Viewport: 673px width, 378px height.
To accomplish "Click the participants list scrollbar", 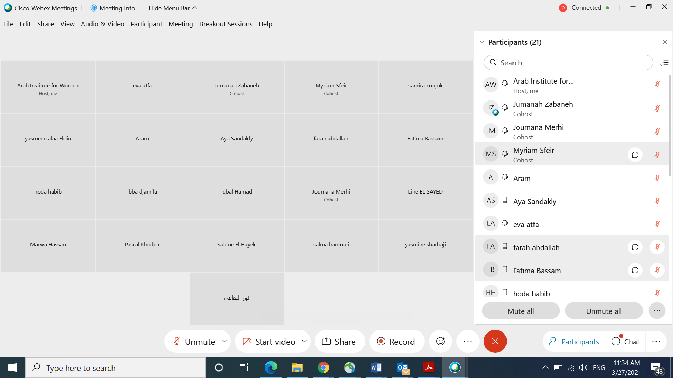I will [670, 125].
